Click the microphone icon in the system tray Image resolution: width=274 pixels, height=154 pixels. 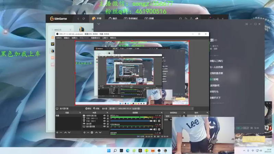(x=248, y=151)
